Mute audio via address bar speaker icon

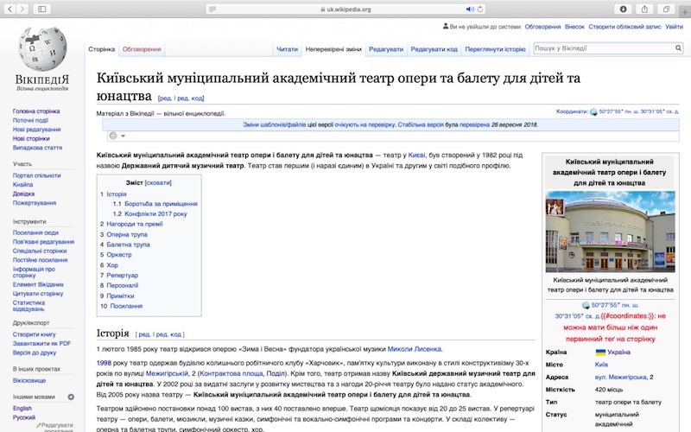pos(470,9)
